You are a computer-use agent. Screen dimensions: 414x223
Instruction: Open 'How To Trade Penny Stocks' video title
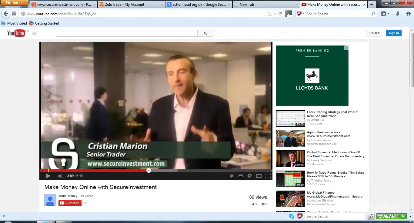point(336,175)
